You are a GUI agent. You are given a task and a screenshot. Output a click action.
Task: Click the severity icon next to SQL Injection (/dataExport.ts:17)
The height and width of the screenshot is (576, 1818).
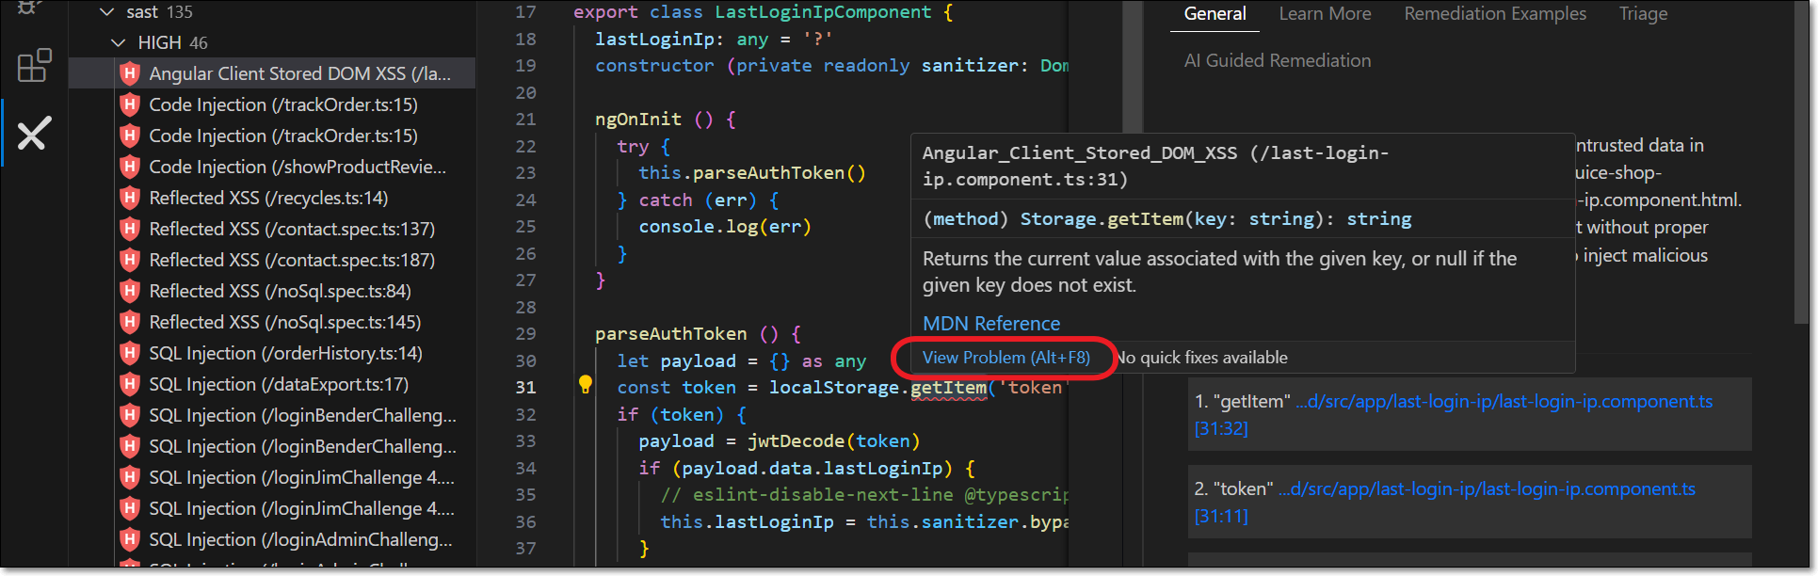coord(131,384)
